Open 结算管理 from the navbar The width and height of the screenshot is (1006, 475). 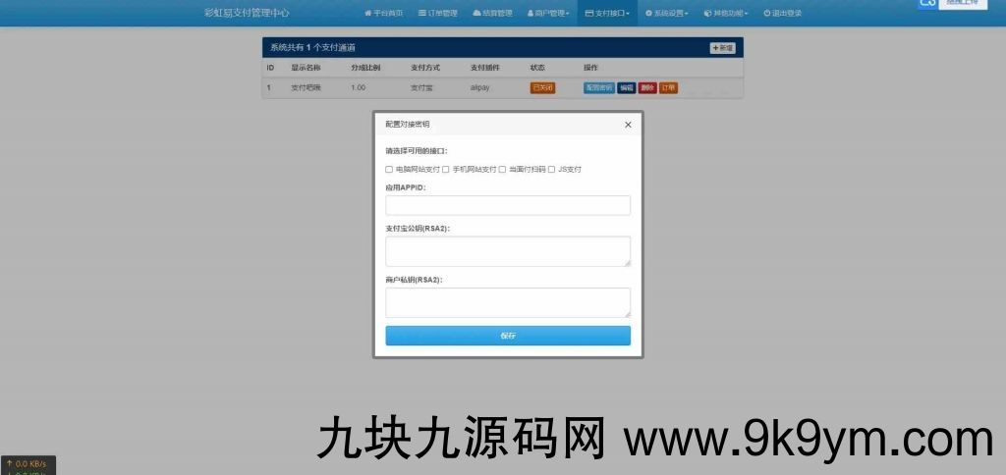click(x=492, y=14)
